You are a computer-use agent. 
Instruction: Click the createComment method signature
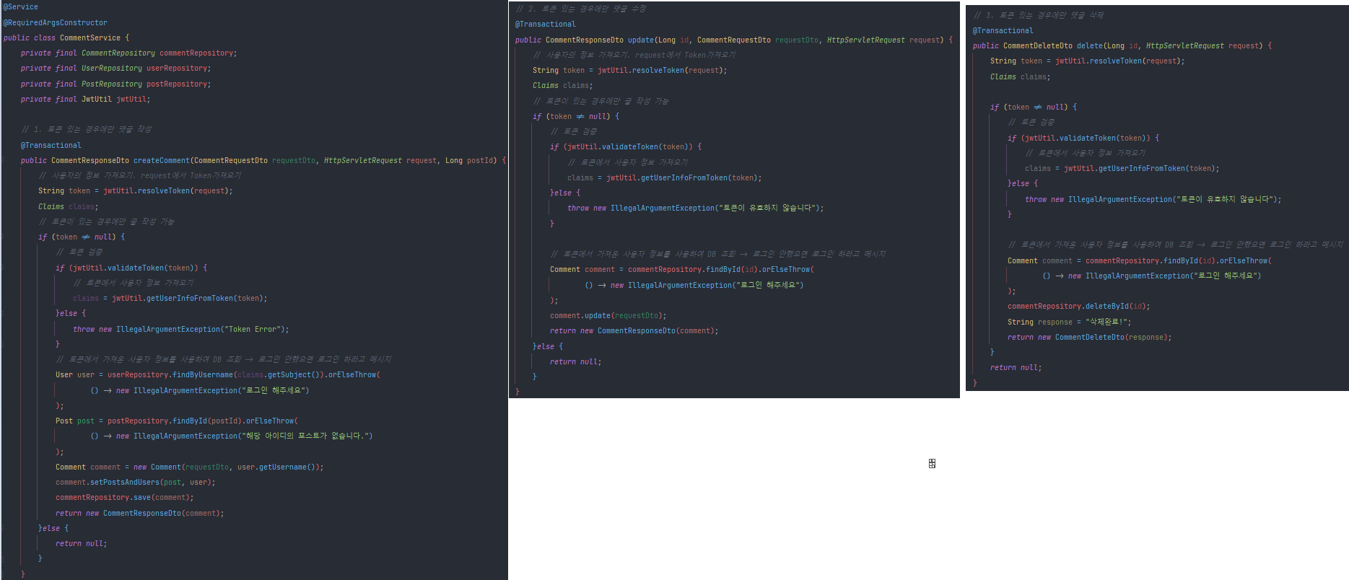pyautogui.click(x=263, y=160)
